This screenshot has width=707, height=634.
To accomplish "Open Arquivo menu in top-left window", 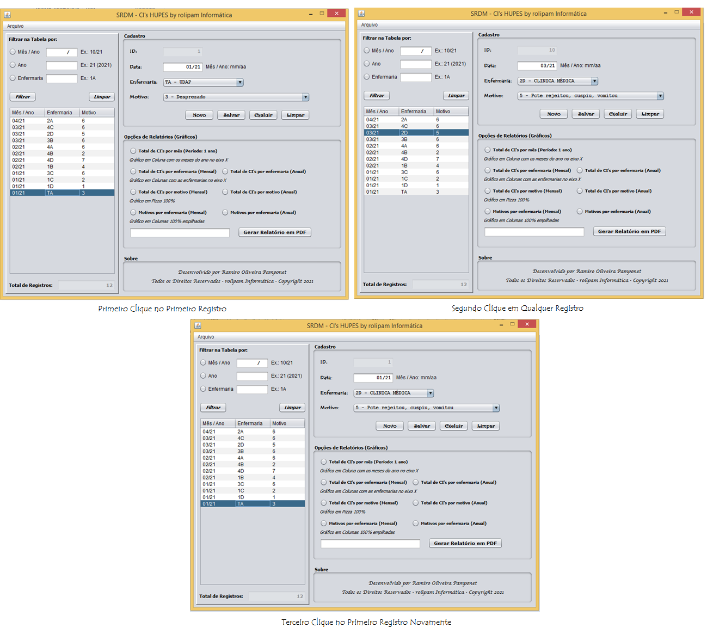I will (15, 26).
